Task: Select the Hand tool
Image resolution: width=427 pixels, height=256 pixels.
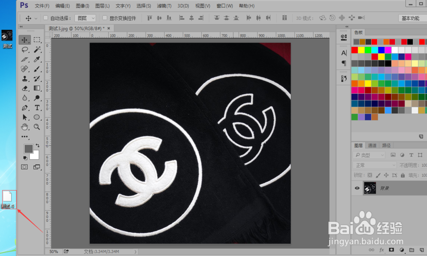Action: click(x=24, y=127)
